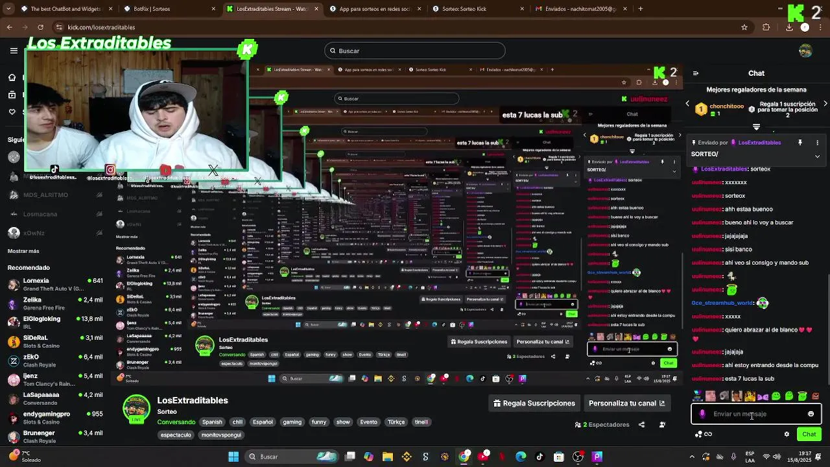The height and width of the screenshot is (467, 830).
Task: Open endygamingpro recommended channel
Action: tap(55, 418)
